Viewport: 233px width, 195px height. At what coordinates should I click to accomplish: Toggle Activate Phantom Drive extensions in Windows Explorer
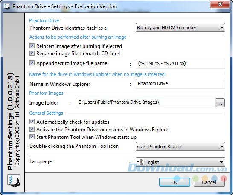tap(32, 129)
